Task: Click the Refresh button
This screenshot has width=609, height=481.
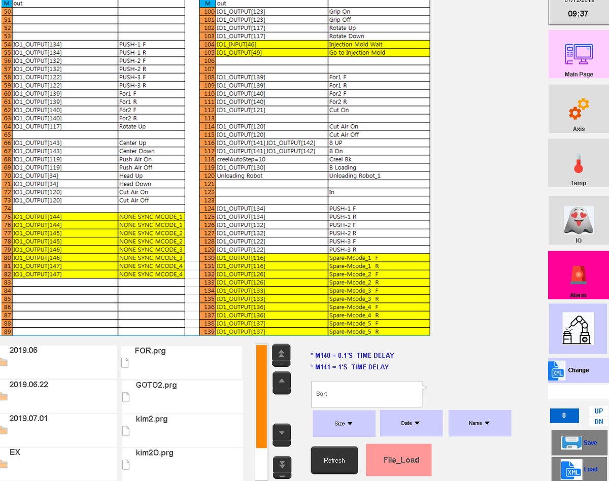Action: [334, 460]
